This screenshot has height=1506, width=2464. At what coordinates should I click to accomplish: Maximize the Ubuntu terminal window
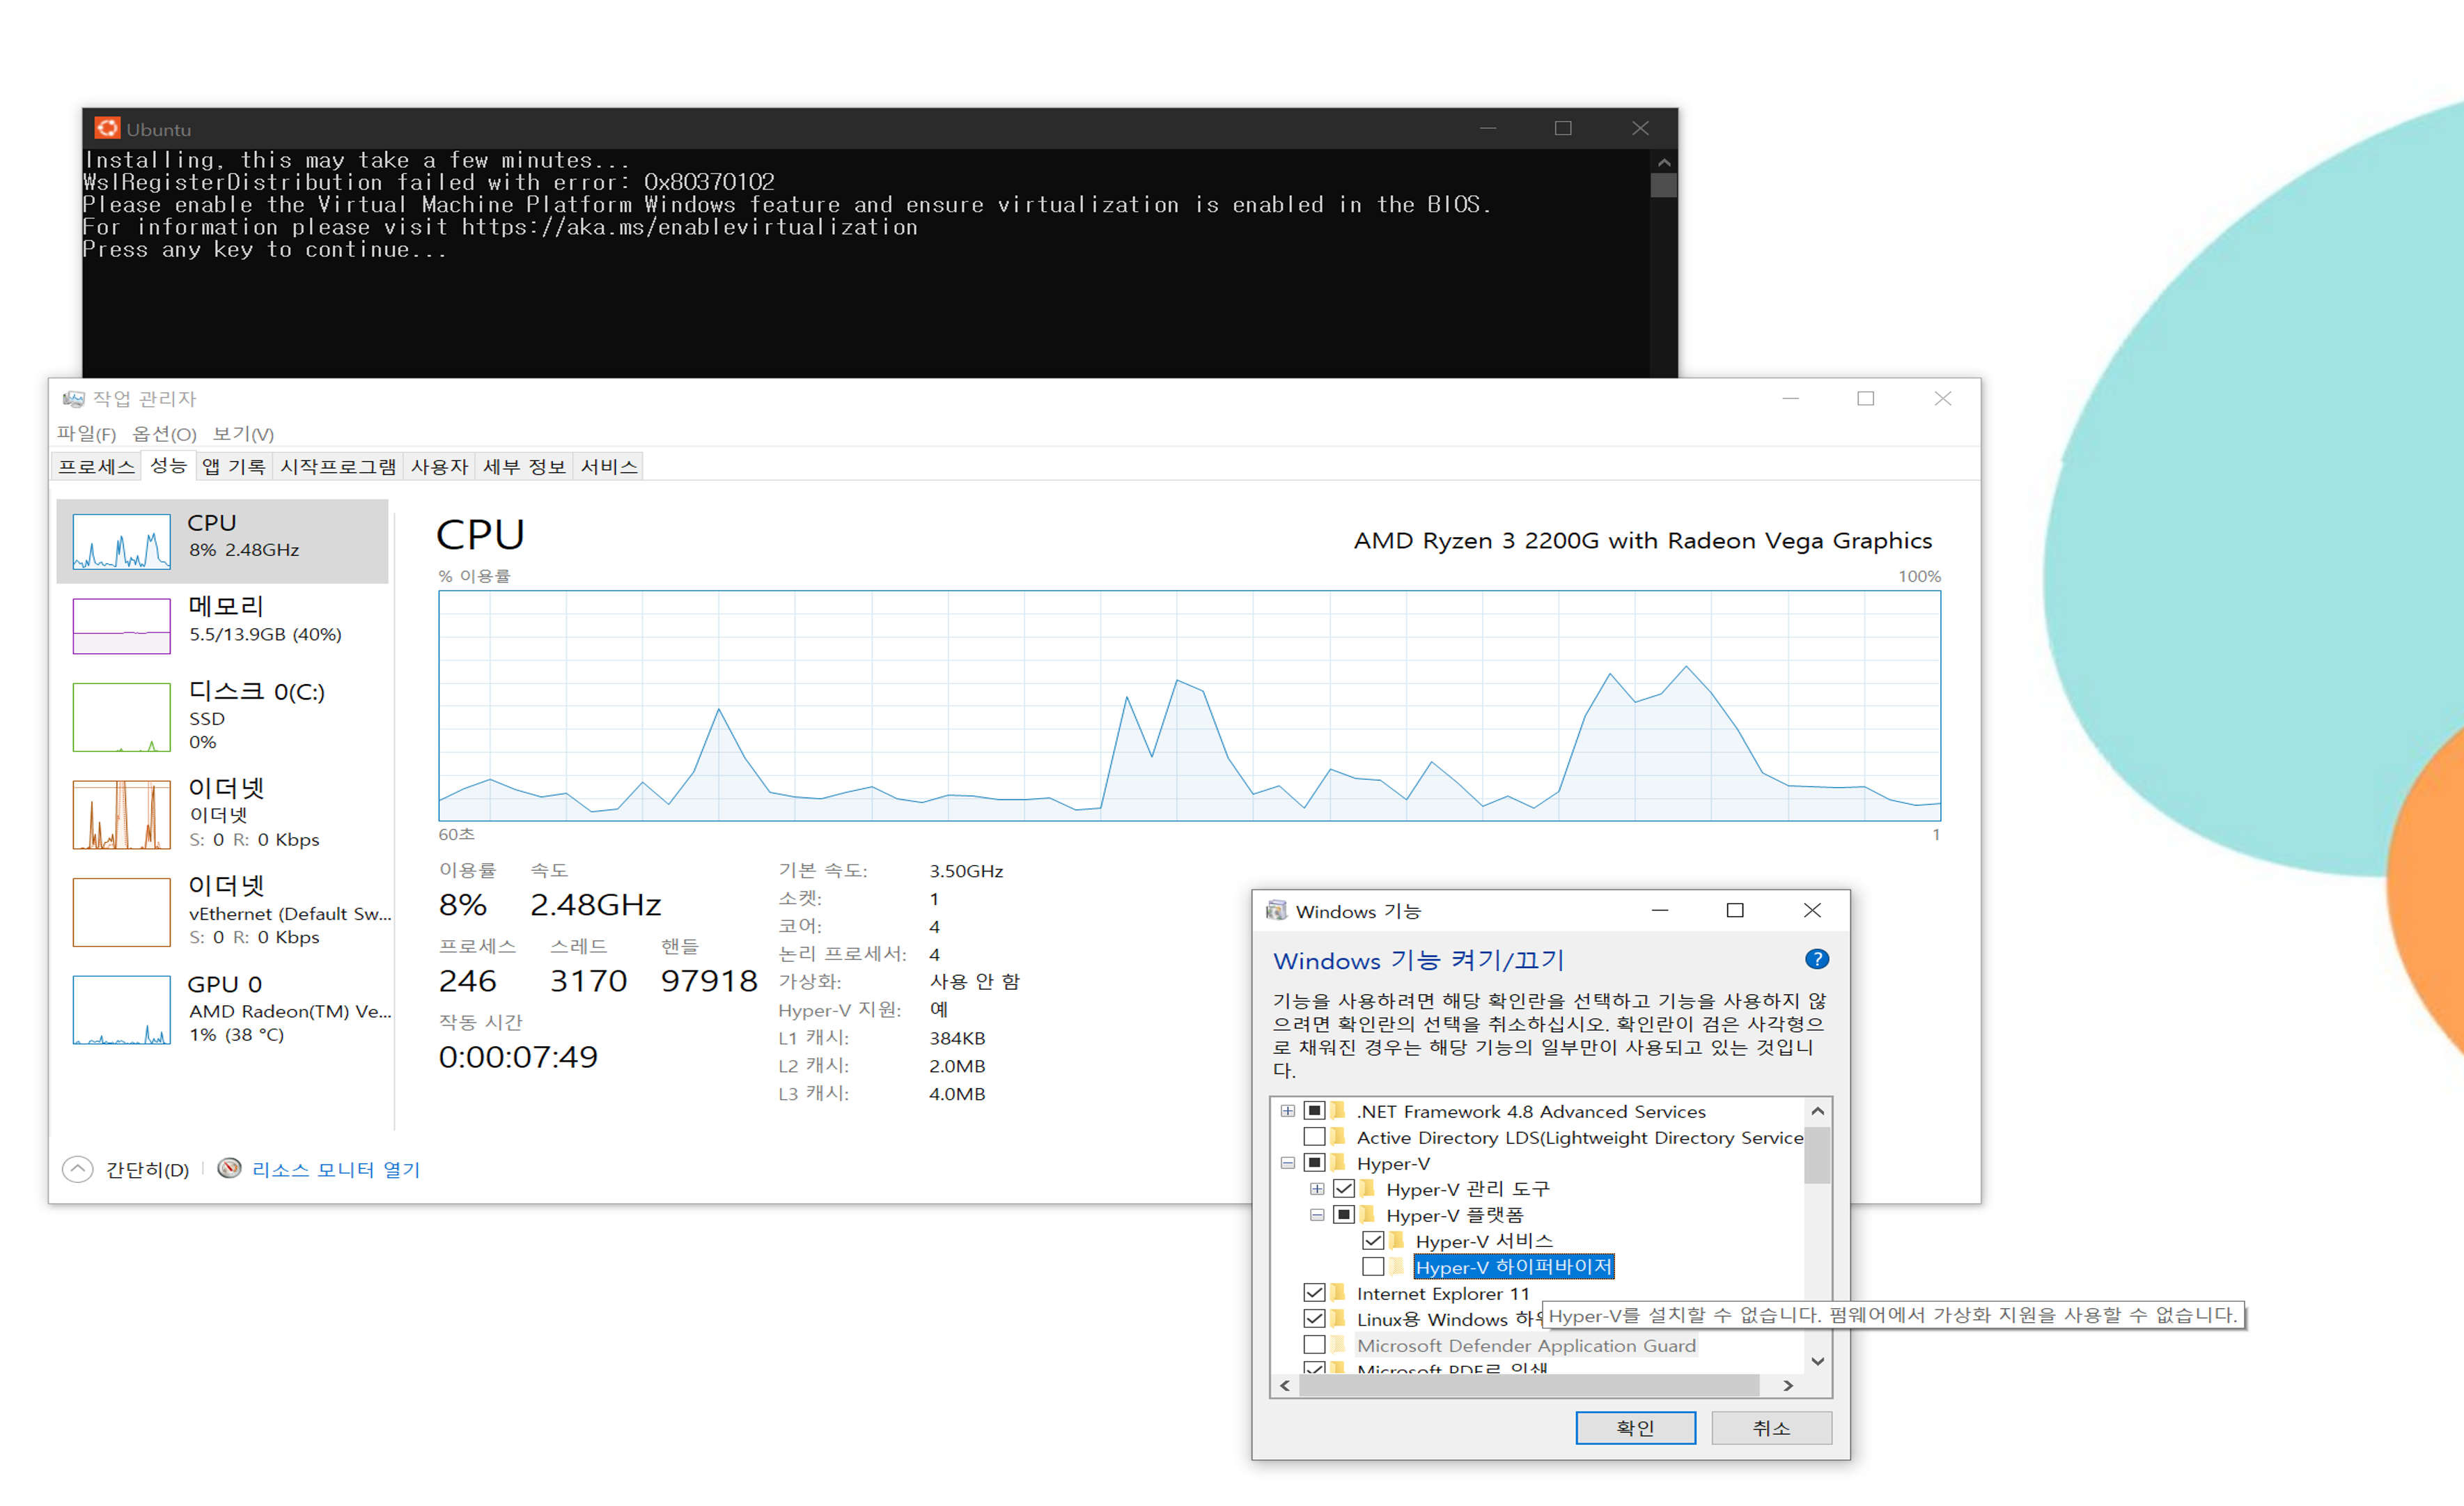[1563, 128]
